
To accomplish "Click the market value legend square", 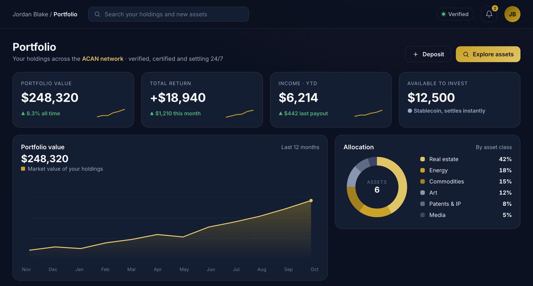I will coord(23,169).
